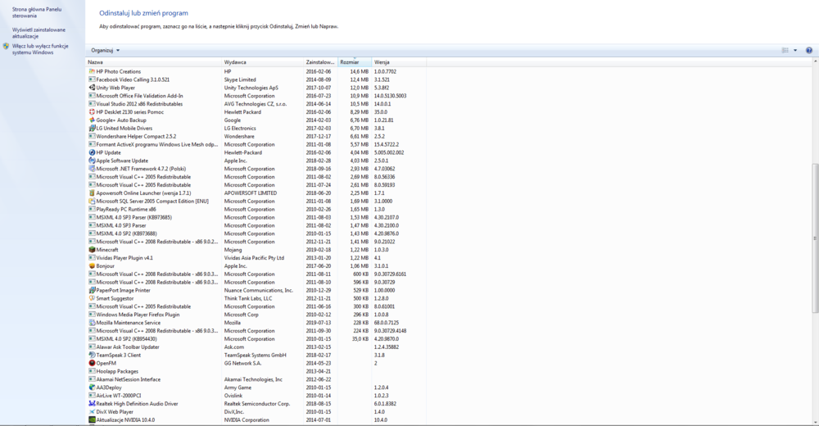
Task: Click the HP Update icon
Action: pos(92,152)
